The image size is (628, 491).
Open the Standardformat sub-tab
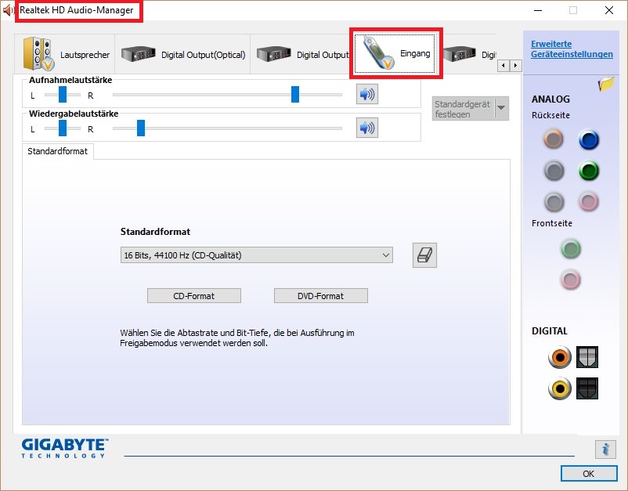coord(58,151)
